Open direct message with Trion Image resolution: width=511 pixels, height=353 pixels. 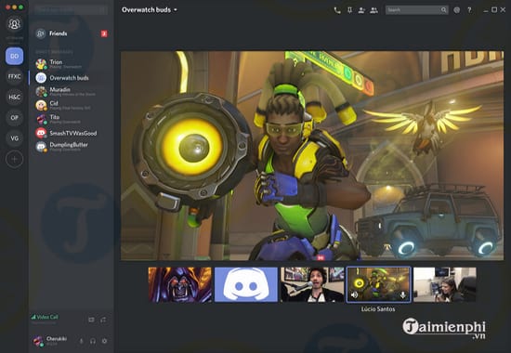pos(71,64)
